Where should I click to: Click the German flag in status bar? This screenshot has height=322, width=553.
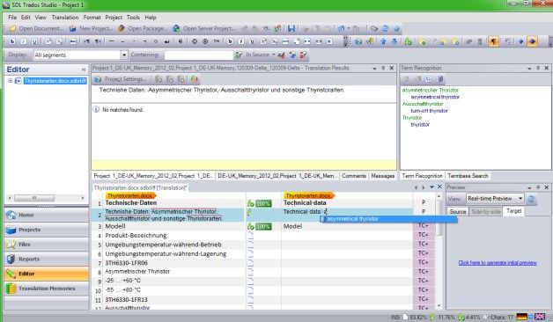[x=521, y=317]
